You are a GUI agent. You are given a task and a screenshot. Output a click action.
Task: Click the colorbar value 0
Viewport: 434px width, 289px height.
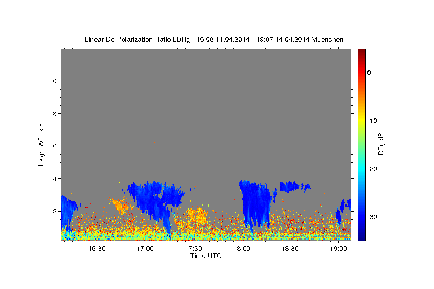[x=369, y=73]
